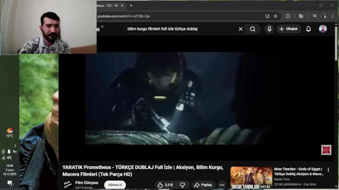
Task: Dislike the video with thumbs-down
Action: click(182, 185)
